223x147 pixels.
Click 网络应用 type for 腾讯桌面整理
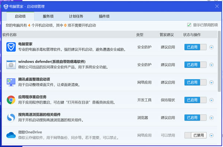144,82
